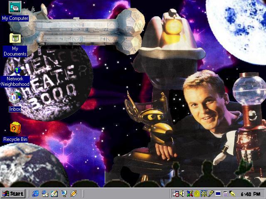266x199 pixels.
Task: Click the Task Scheduler tray icon
Action: coord(175,194)
